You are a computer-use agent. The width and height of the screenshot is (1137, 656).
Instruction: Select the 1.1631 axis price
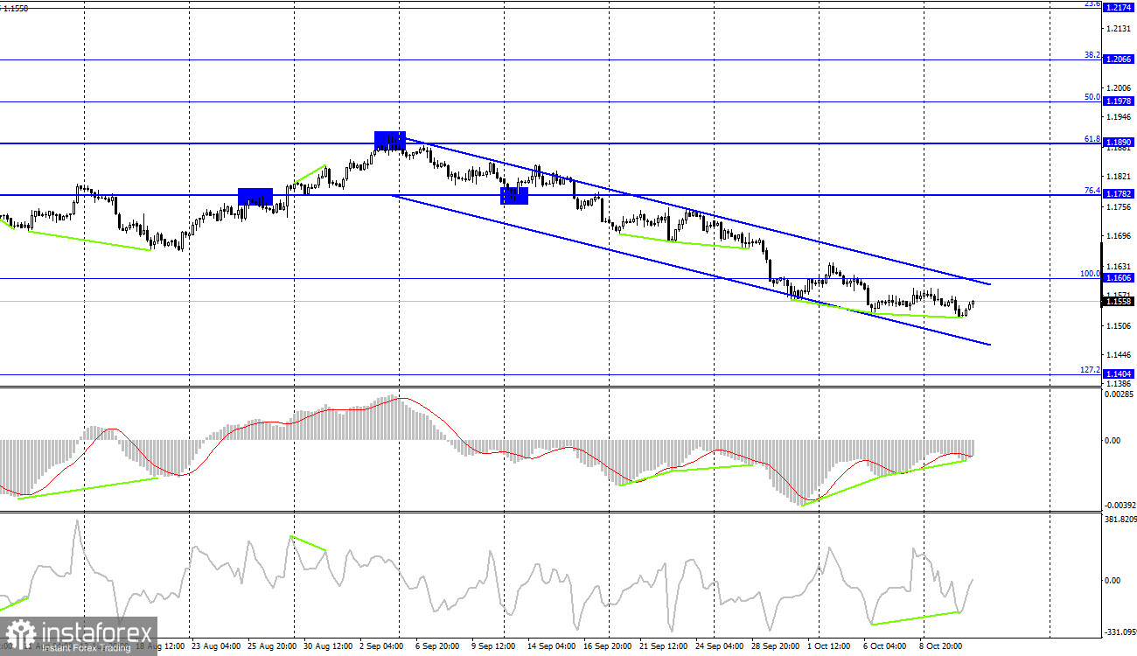(x=1119, y=267)
